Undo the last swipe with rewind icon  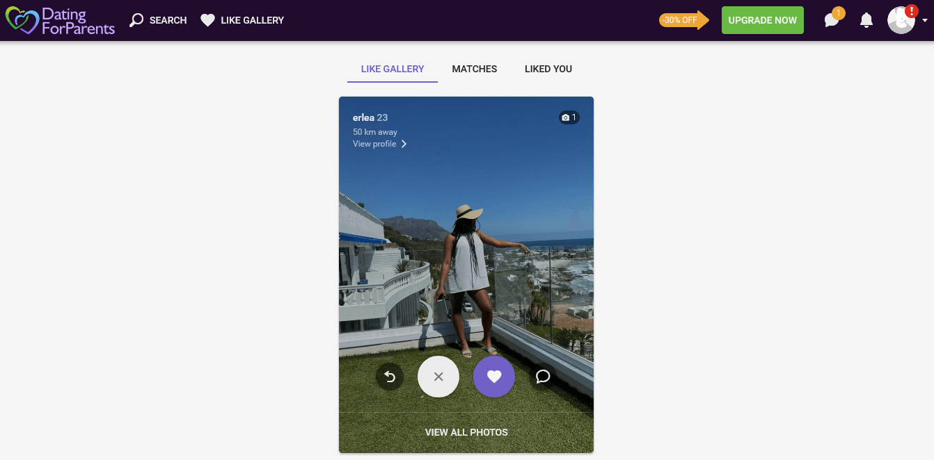click(390, 377)
